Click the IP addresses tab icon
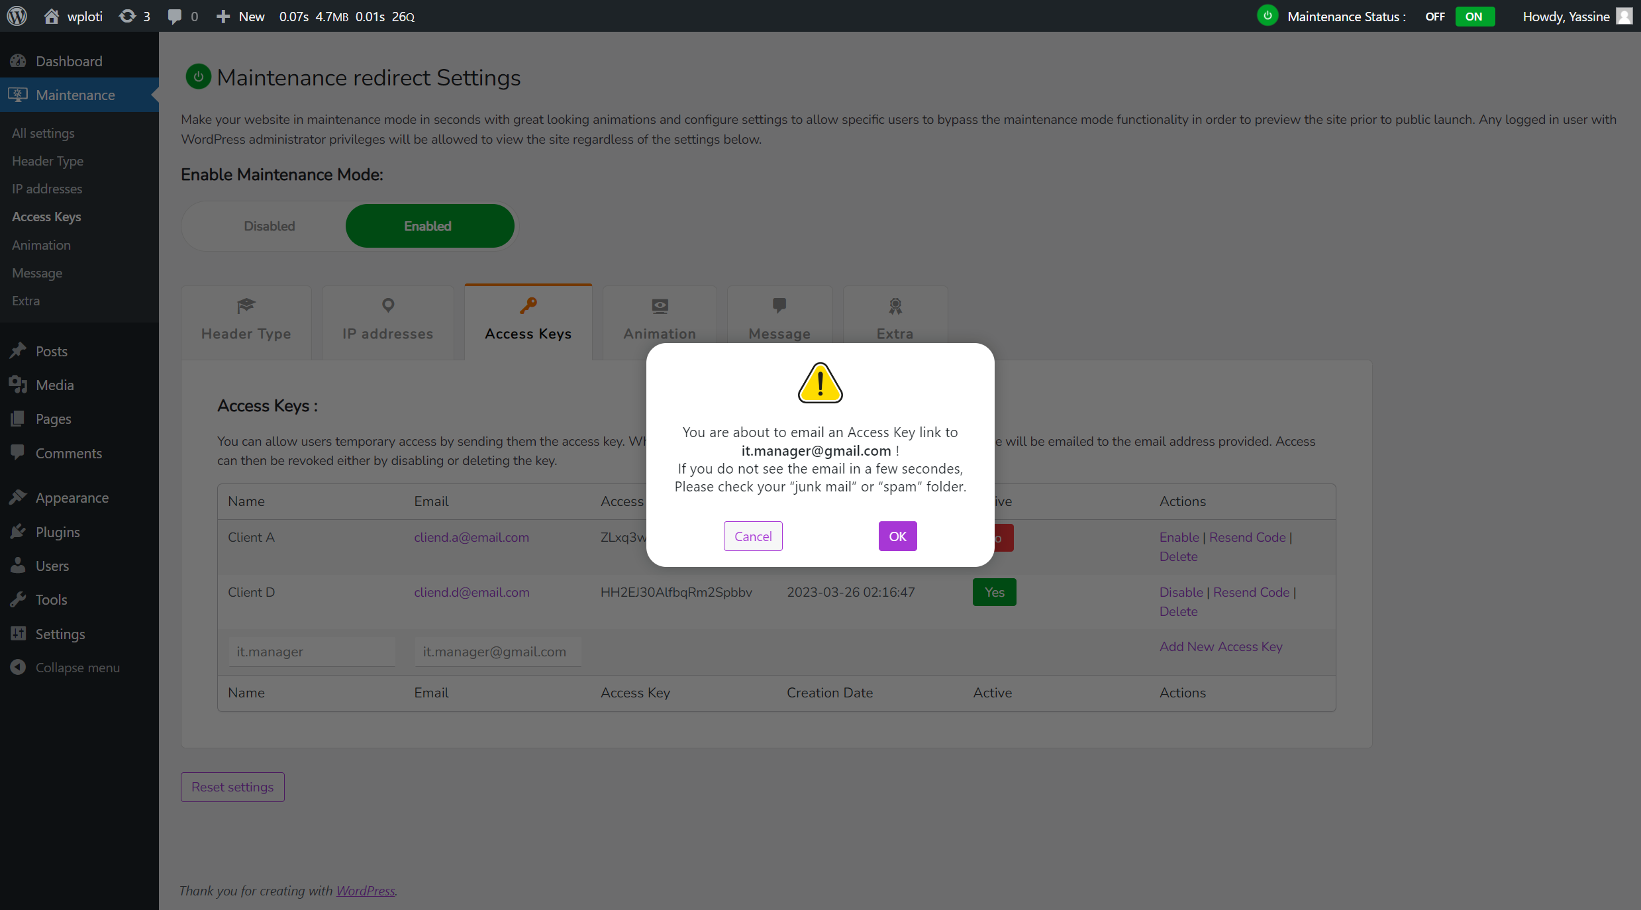This screenshot has width=1641, height=910. point(387,305)
